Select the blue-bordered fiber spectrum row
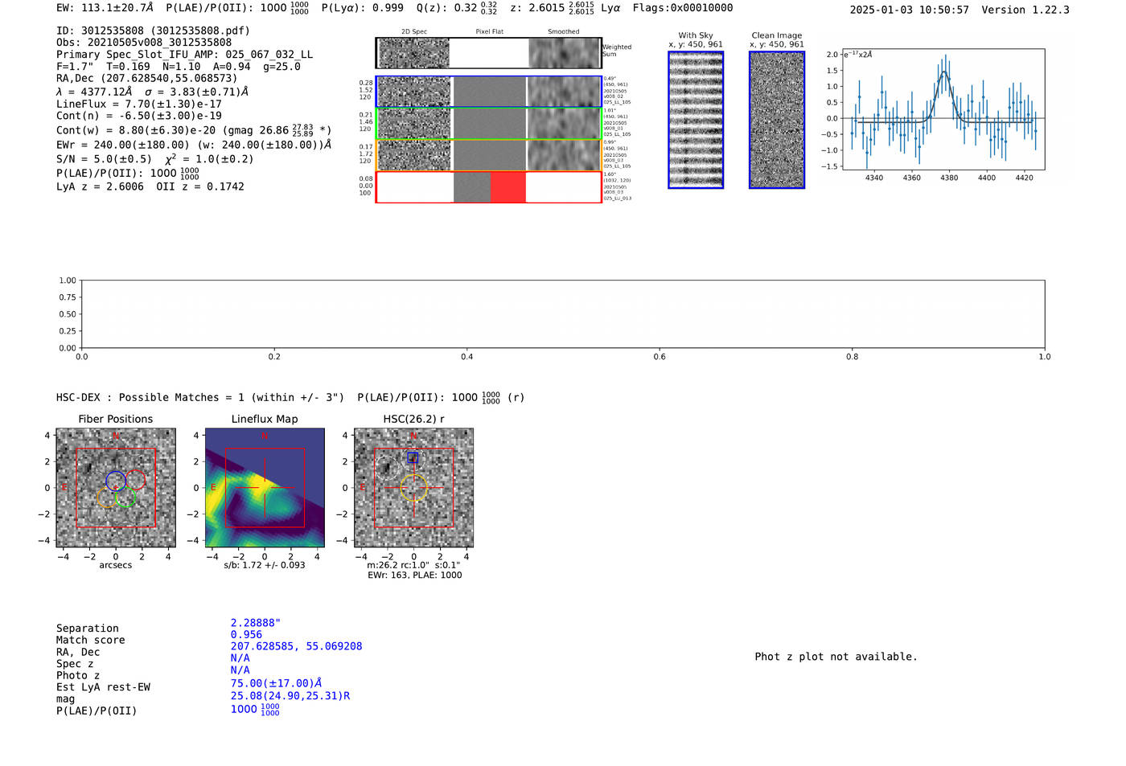Viewport: 1126px width, 766px height. 489,92
